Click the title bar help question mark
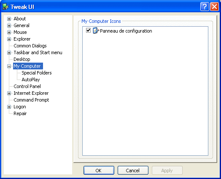The height and width of the screenshot is (179, 221). pos(205,6)
